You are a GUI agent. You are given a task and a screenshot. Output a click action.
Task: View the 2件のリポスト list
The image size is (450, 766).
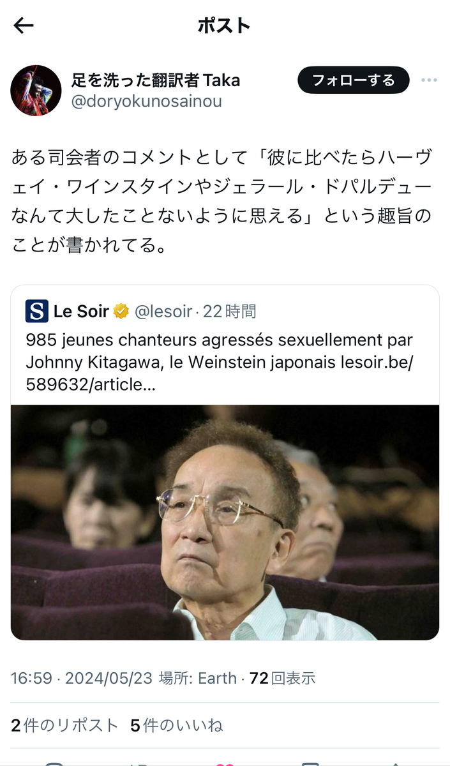pyautogui.click(x=64, y=725)
